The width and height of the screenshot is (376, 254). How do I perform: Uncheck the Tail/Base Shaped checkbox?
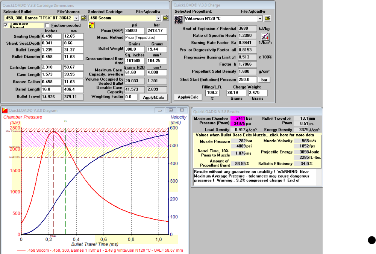[x=6, y=25]
